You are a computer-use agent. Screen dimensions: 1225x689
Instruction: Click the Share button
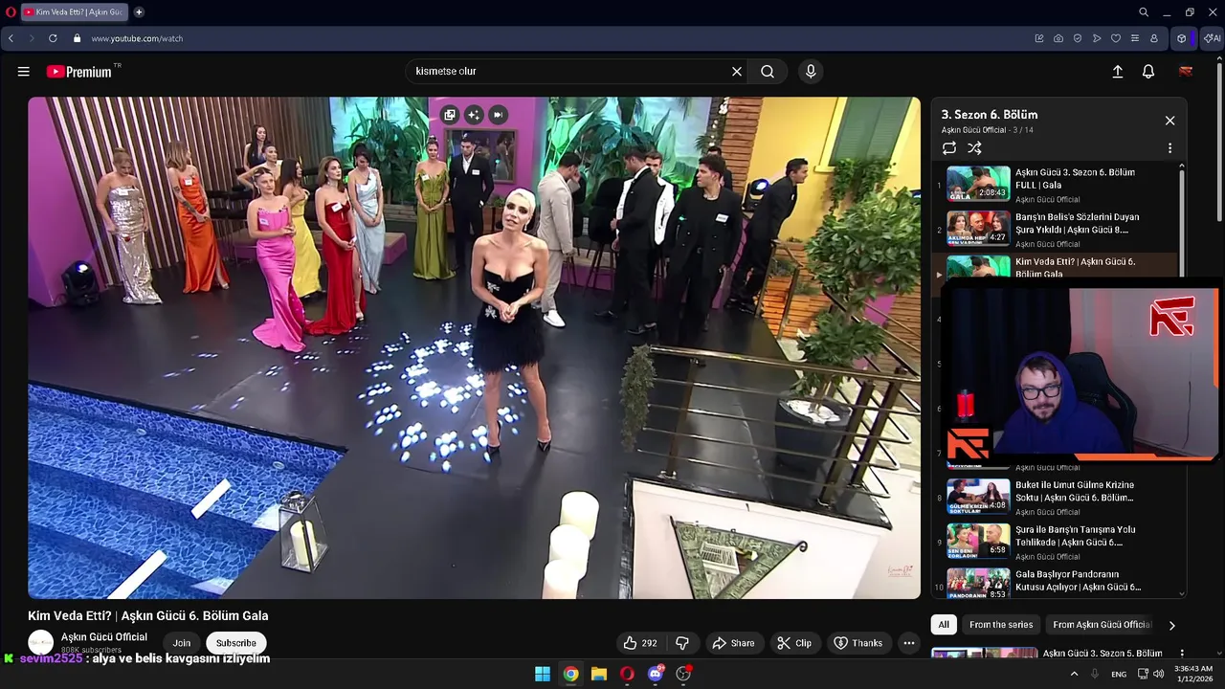(x=734, y=643)
